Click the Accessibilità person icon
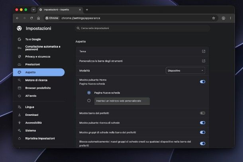Screen dimensions: 243x162 [x=20, y=123]
